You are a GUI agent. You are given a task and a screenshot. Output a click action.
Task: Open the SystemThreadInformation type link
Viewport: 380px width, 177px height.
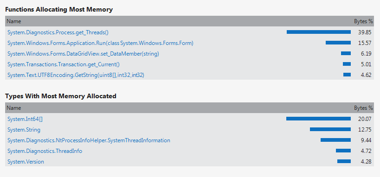point(89,140)
